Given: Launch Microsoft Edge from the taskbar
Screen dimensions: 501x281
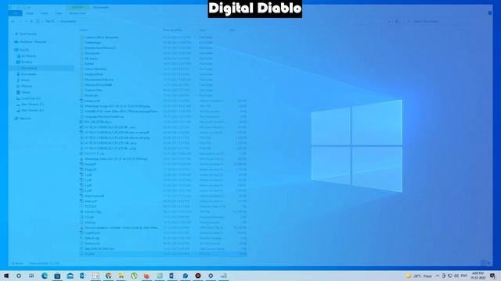Looking at the screenshot, I should (45, 276).
